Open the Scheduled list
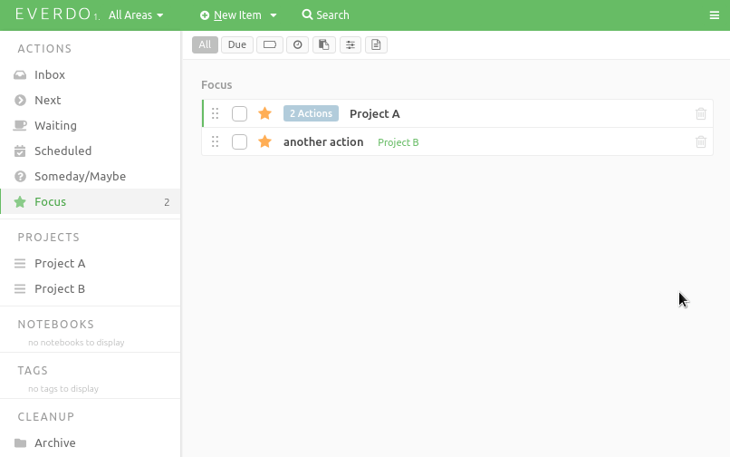The width and height of the screenshot is (730, 457). coord(91,151)
